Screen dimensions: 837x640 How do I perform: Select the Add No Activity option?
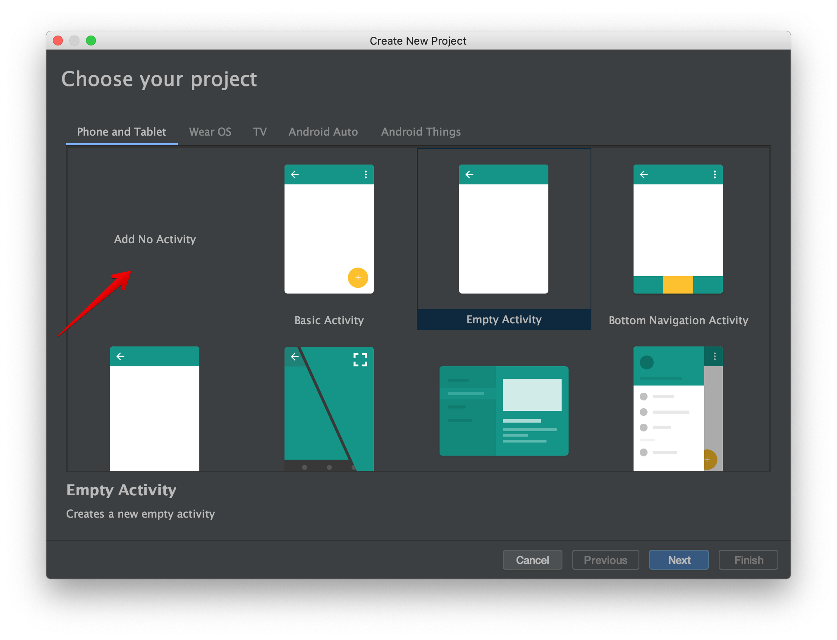pos(155,239)
